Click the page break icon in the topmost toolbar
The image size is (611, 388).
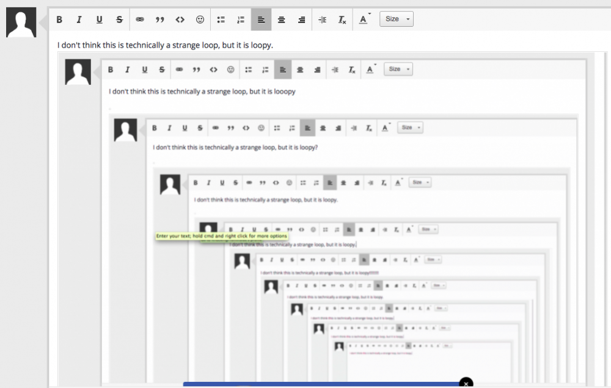coord(322,20)
